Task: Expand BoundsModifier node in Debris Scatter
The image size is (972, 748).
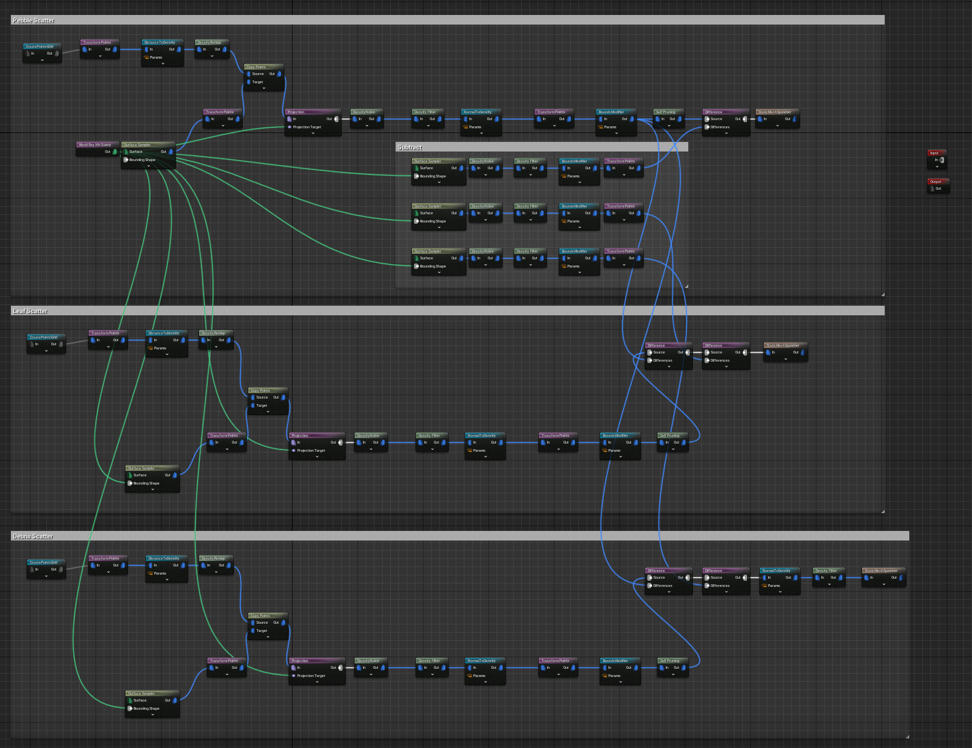Action: tap(621, 682)
